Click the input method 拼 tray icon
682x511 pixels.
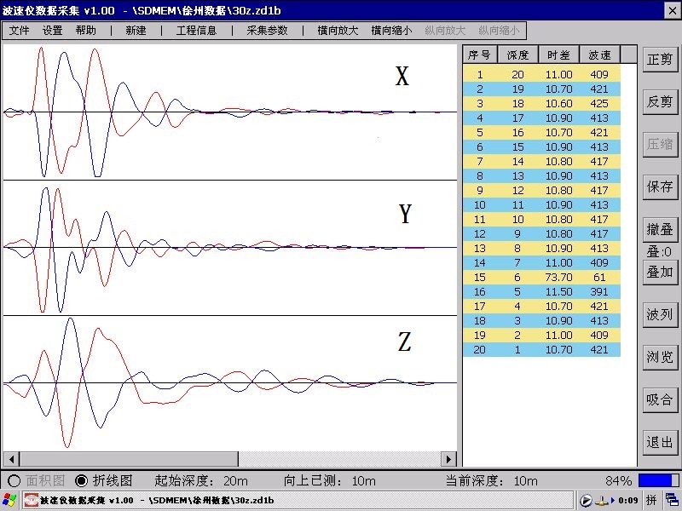[x=650, y=500]
